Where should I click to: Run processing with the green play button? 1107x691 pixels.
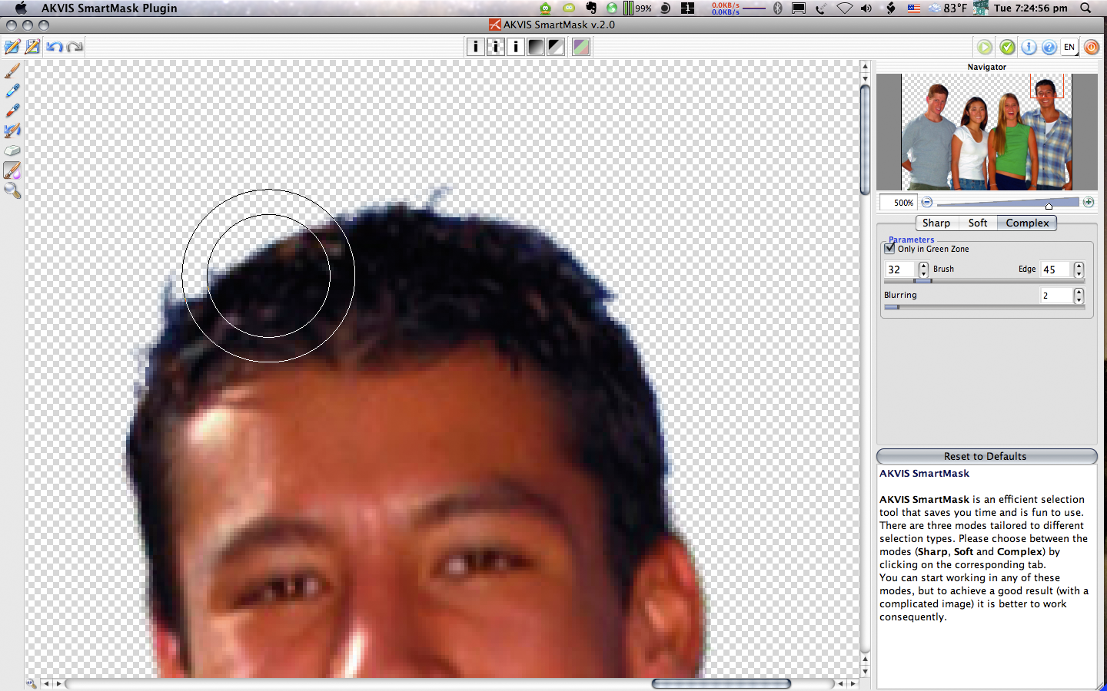(x=985, y=48)
